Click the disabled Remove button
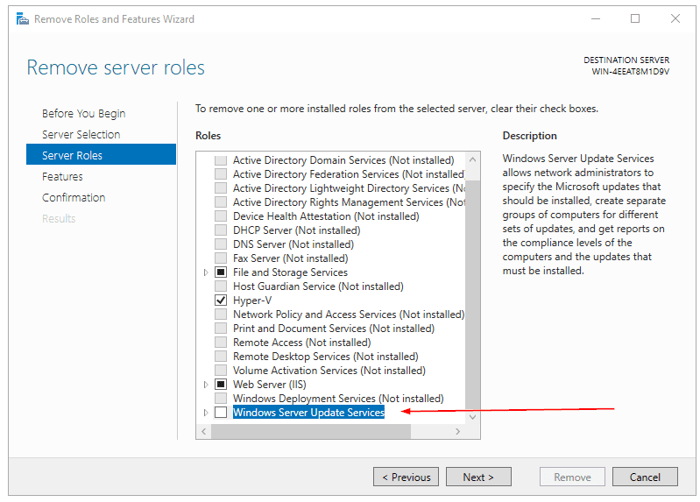 coord(572,477)
